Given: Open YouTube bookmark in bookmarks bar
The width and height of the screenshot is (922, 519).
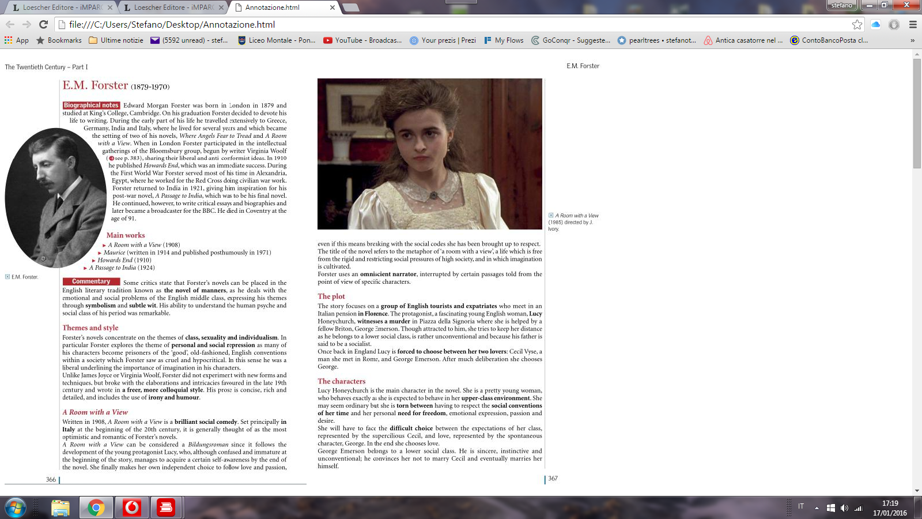Looking at the screenshot, I should tap(362, 40).
